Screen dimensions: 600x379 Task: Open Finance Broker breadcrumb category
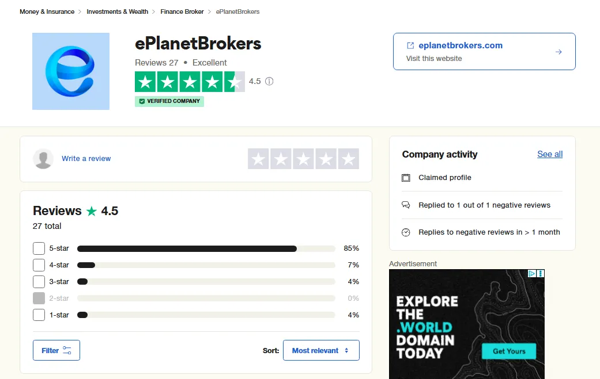(x=182, y=12)
